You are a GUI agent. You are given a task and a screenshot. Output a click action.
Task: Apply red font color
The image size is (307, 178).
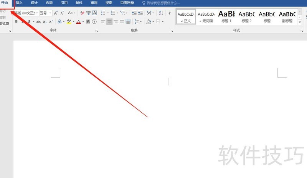tap(79, 21)
